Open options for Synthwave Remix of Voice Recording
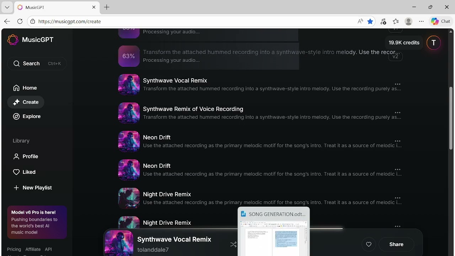This screenshot has height=256, width=455. [x=397, y=113]
